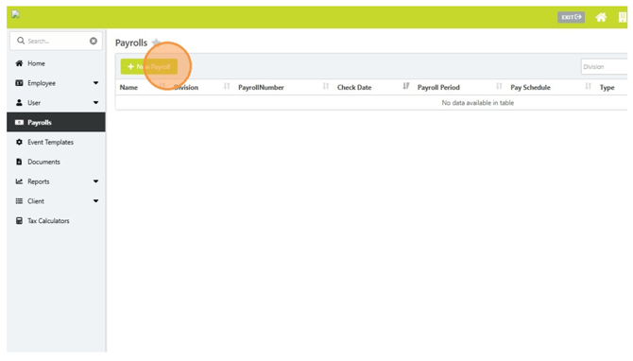Click the broken logo image in header
Viewport: 633px width, 361px height.
point(15,14)
